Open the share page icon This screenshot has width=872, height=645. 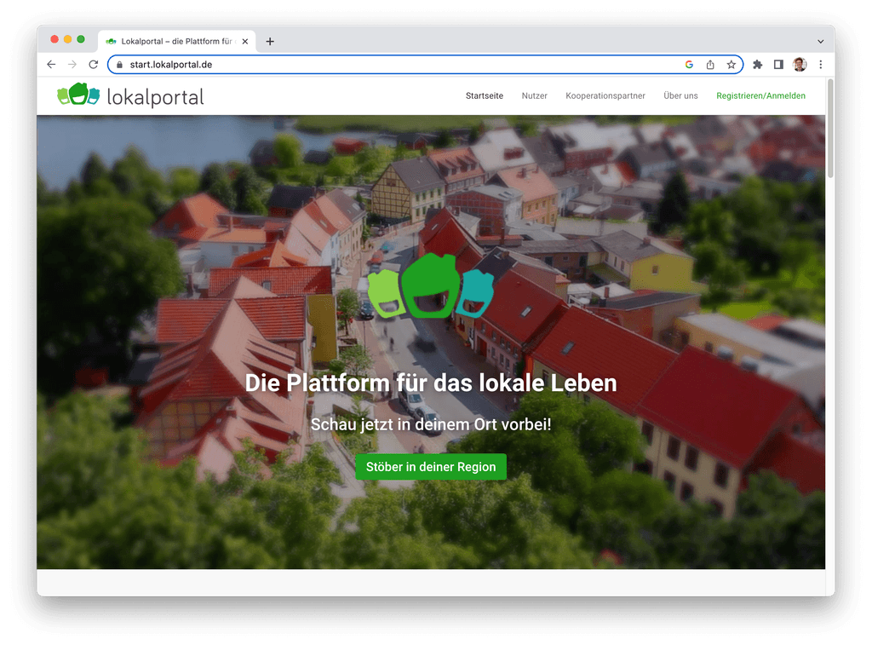[710, 65]
